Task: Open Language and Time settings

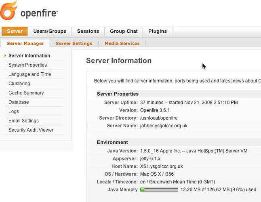Action: (29, 74)
